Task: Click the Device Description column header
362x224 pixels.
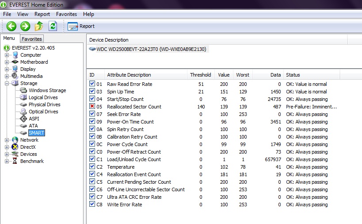Action: pos(217,40)
